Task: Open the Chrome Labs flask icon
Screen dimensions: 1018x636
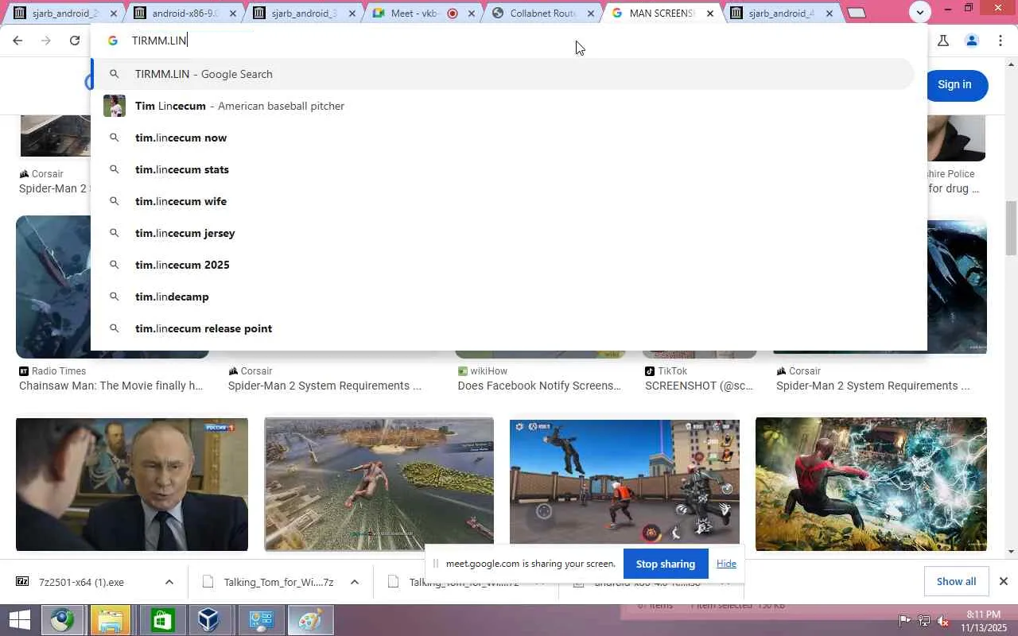Action: (943, 41)
